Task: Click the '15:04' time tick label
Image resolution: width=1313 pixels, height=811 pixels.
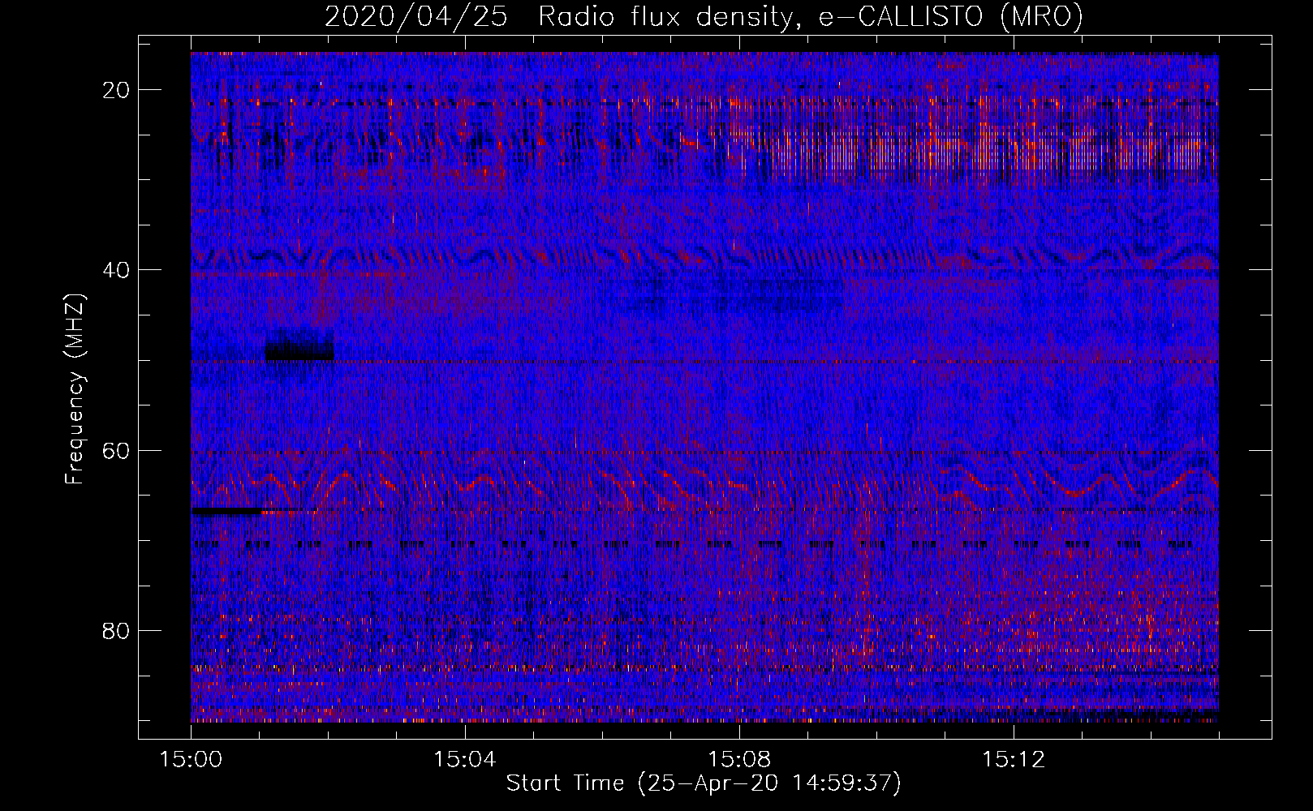Action: click(465, 760)
